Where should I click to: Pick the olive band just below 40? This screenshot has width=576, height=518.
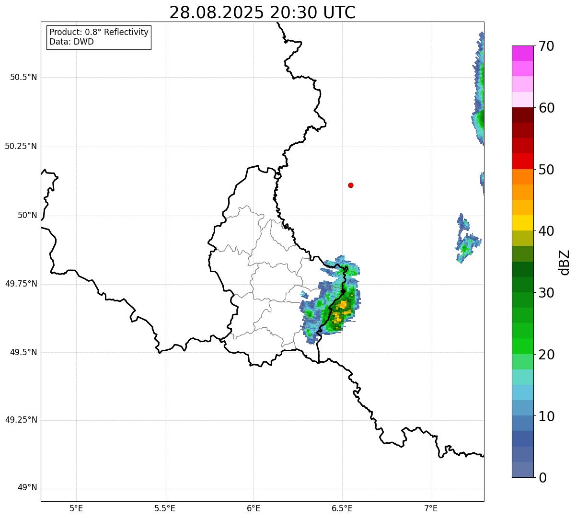[522, 238]
